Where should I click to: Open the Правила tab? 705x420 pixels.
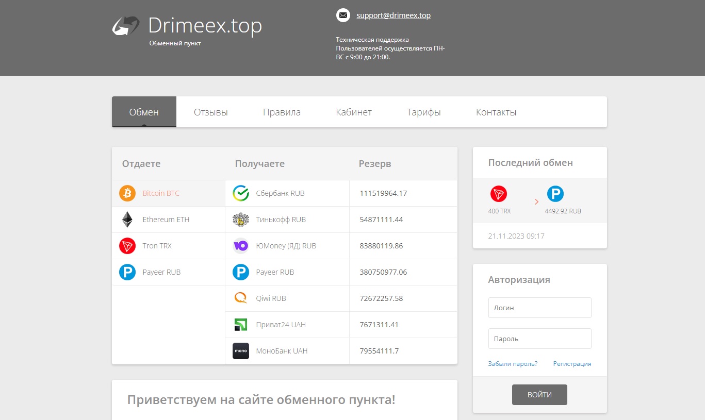click(282, 112)
